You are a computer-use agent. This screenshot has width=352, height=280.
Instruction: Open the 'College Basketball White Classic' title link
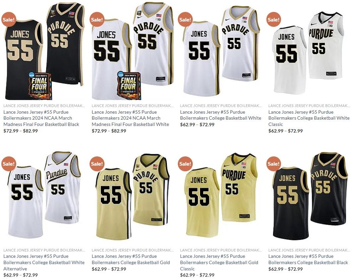coord(309,118)
